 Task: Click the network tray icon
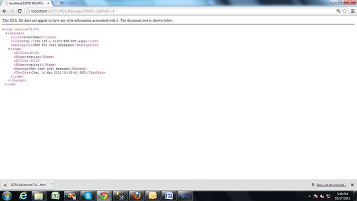point(328,196)
